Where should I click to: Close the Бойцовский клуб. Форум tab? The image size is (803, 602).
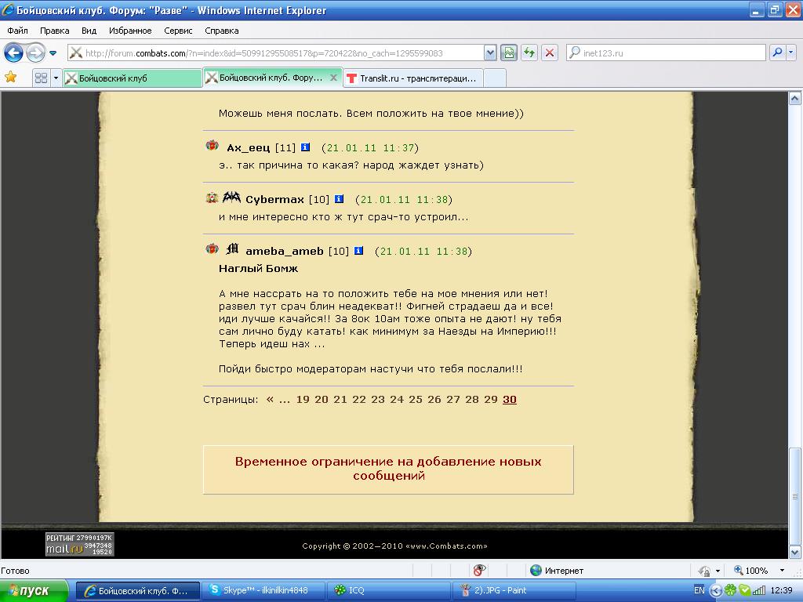[x=333, y=78]
